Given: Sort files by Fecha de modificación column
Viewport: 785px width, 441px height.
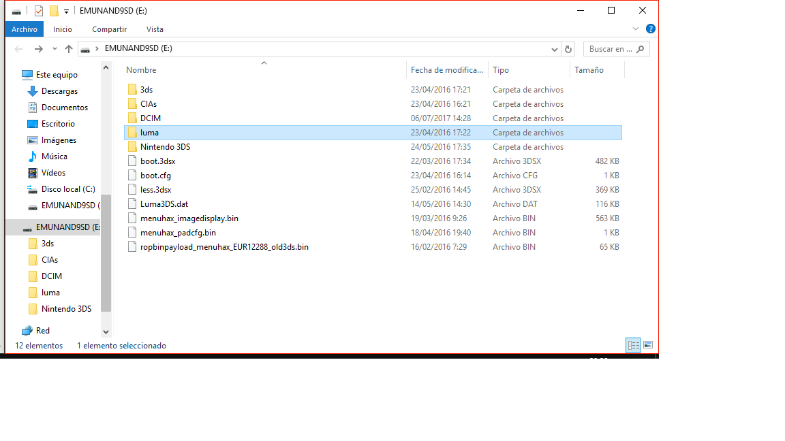Looking at the screenshot, I should (446, 70).
